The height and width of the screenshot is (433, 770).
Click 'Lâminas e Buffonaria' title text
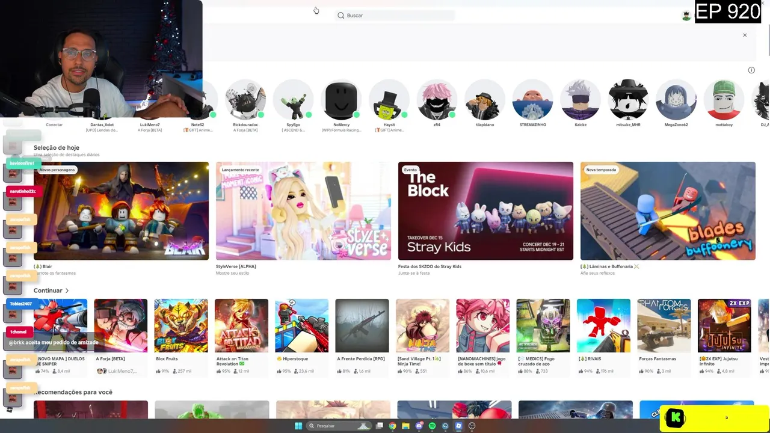tap(609, 266)
